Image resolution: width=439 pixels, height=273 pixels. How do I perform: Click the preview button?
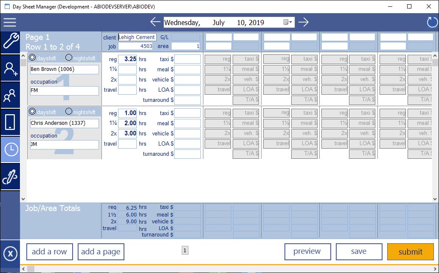point(308,251)
